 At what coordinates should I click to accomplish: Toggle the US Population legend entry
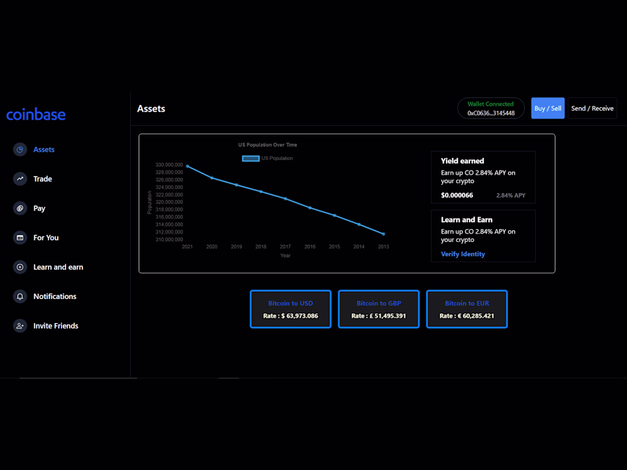(x=267, y=158)
